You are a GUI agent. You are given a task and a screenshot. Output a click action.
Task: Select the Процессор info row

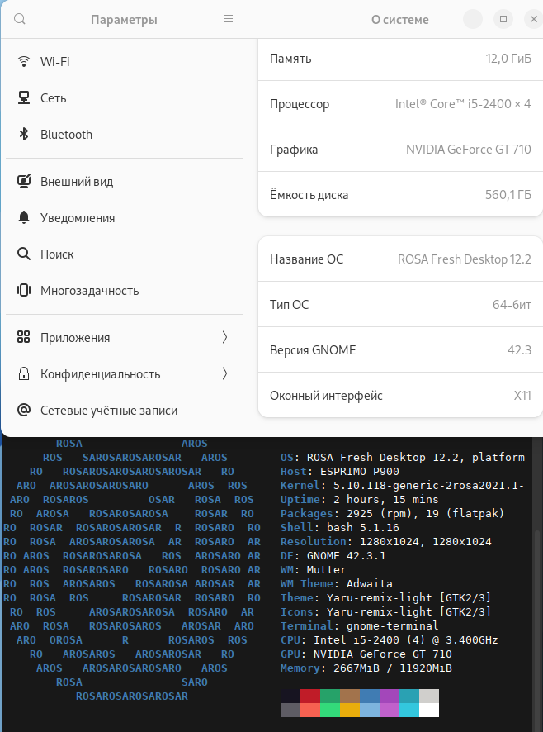click(x=400, y=104)
